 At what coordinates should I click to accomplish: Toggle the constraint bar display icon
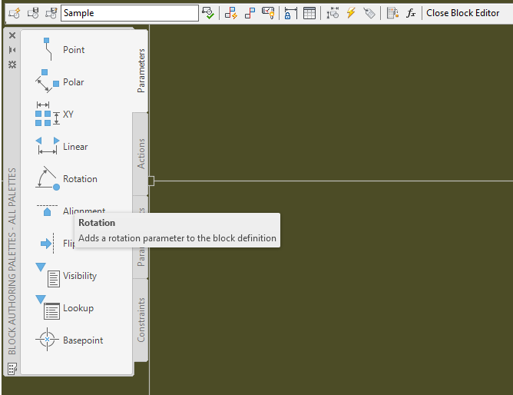click(x=268, y=13)
